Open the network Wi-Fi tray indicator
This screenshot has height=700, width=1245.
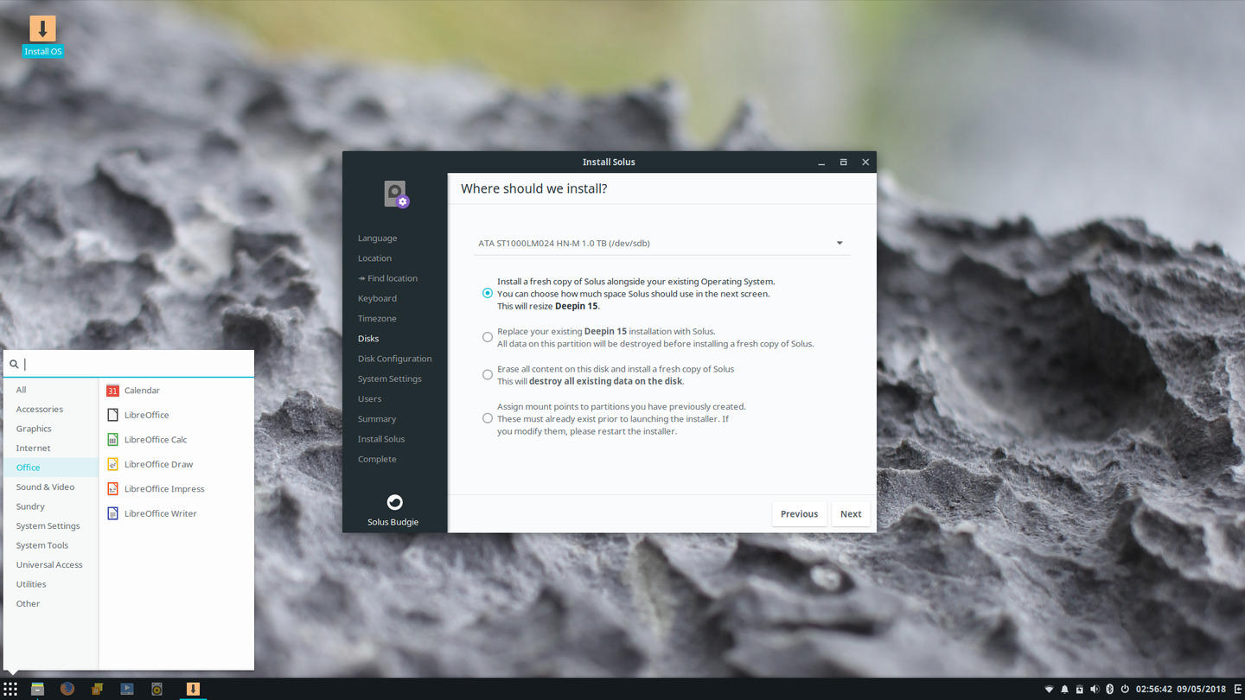1050,689
